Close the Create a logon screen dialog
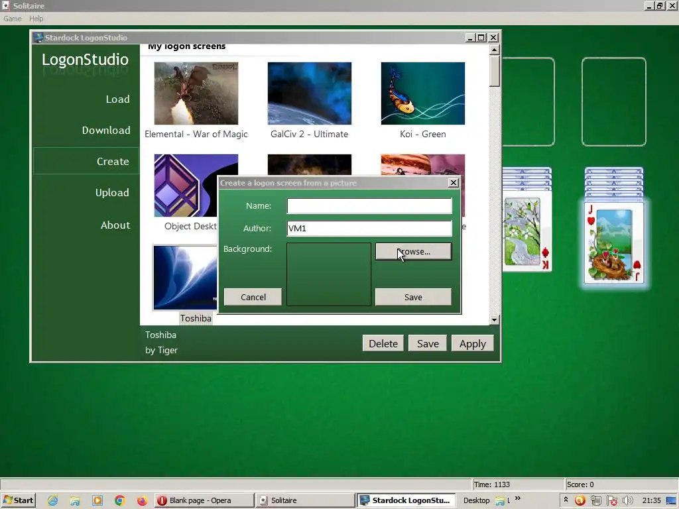679x509 pixels. pyautogui.click(x=454, y=183)
